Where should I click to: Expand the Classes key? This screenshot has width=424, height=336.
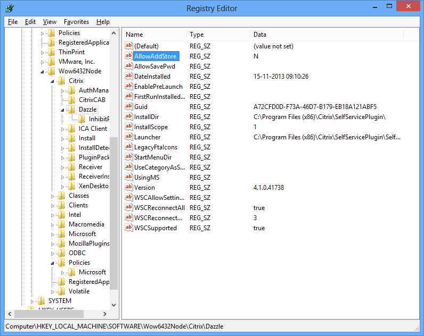pos(52,196)
